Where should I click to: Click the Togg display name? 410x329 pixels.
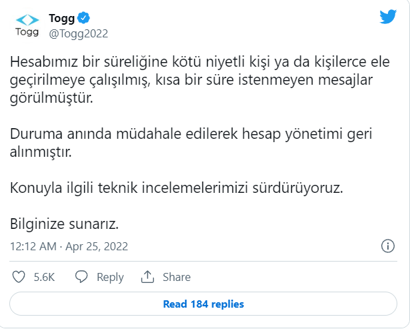61,17
